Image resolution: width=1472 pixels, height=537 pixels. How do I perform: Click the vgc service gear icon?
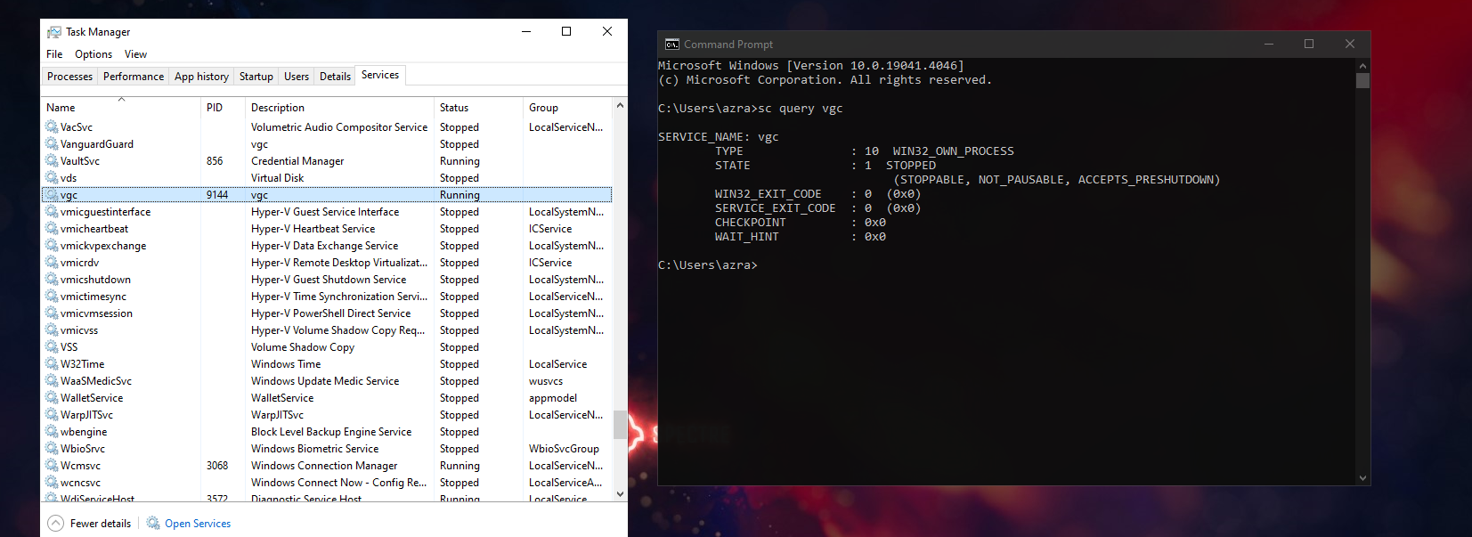pyautogui.click(x=52, y=195)
